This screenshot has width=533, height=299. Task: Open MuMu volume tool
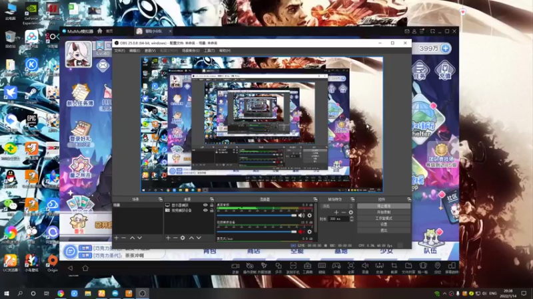(365, 268)
